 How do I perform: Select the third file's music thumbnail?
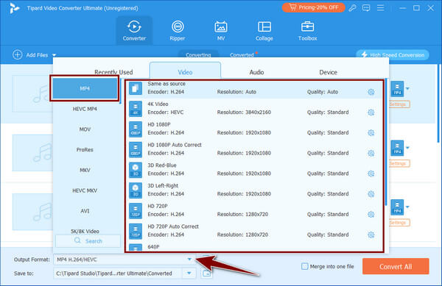point(32,212)
